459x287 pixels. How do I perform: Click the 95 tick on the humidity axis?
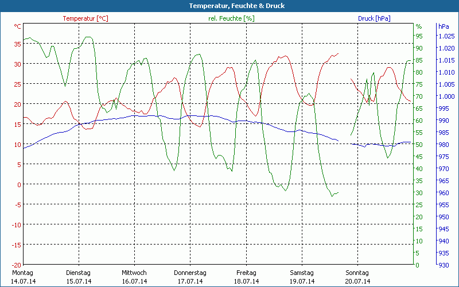[x=419, y=36]
